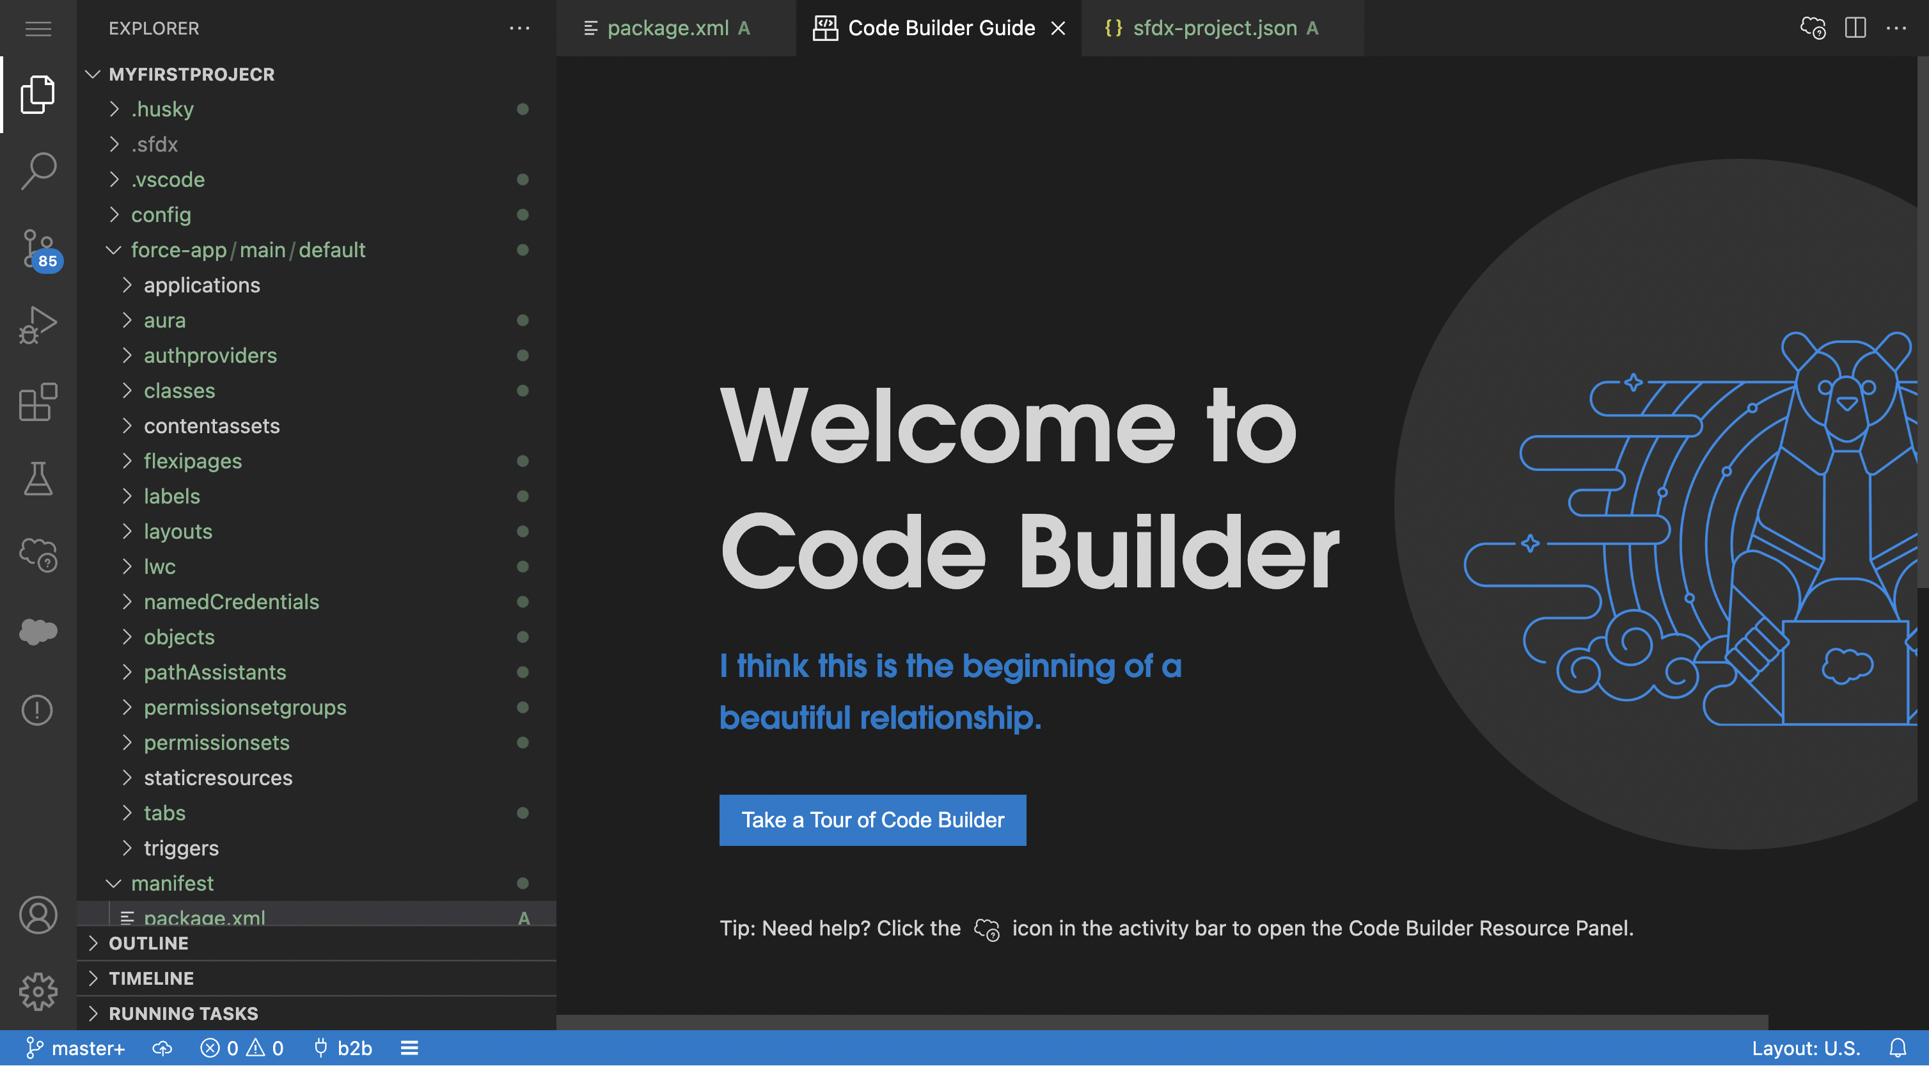Click the Org Browser cloud icon
Screen dimensions: 1929x1066
click(x=38, y=632)
